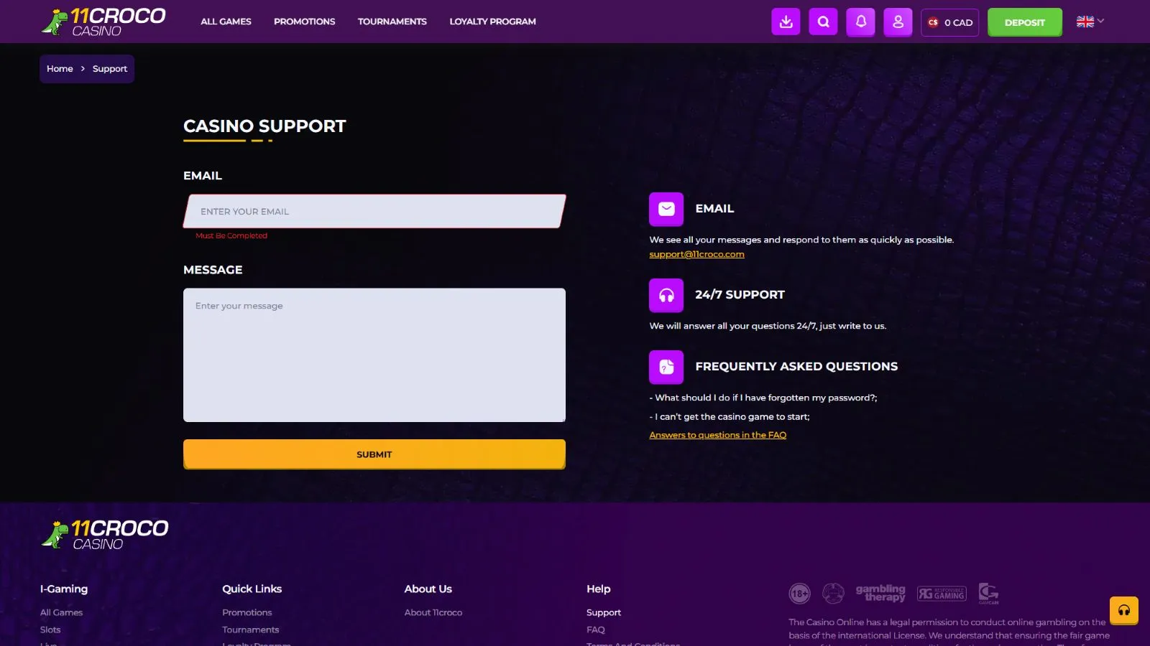This screenshot has height=646, width=1150.
Task: Open the user profile icon
Action: [898, 22]
